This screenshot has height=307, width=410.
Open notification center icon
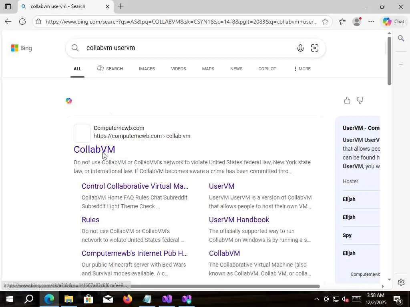click(x=398, y=299)
